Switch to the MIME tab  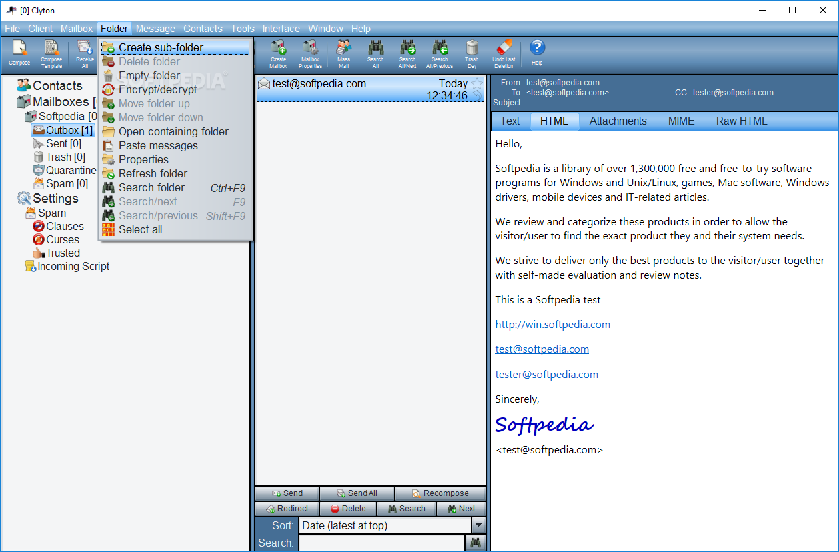tap(681, 121)
